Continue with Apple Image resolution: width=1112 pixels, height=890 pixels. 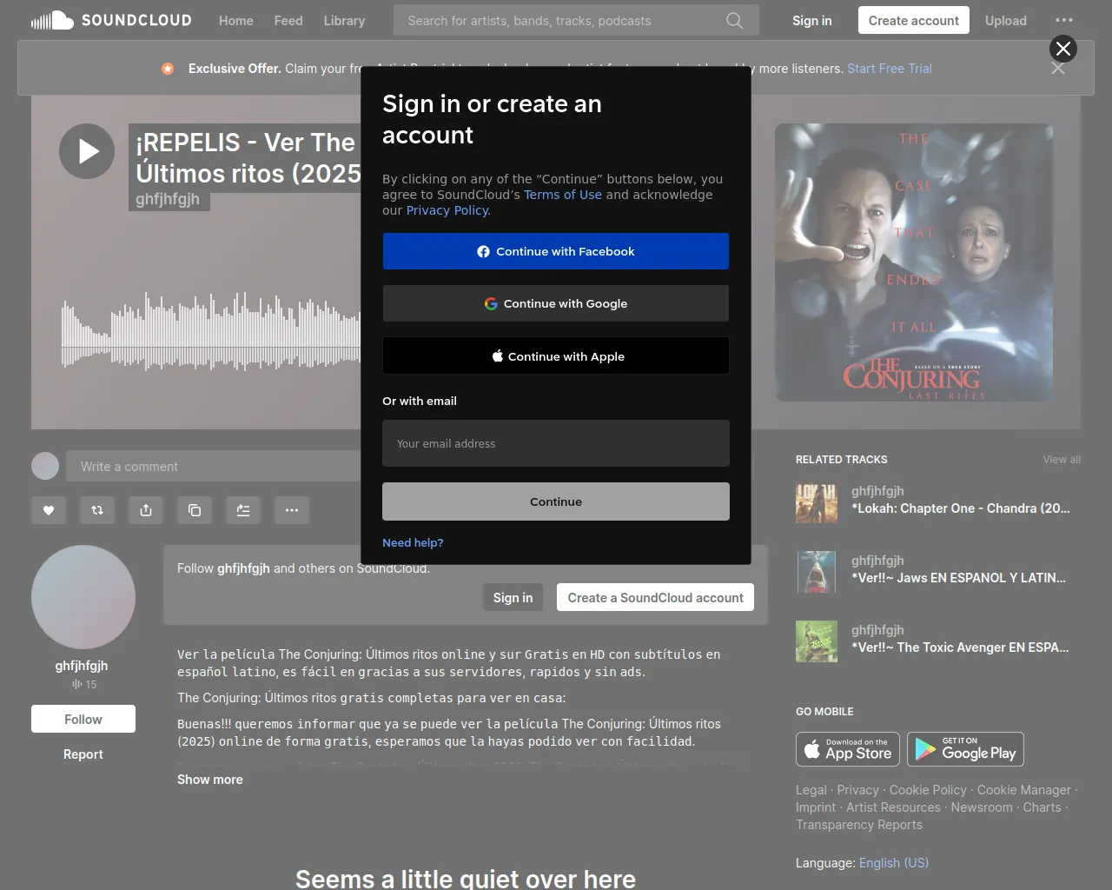[x=556, y=356]
